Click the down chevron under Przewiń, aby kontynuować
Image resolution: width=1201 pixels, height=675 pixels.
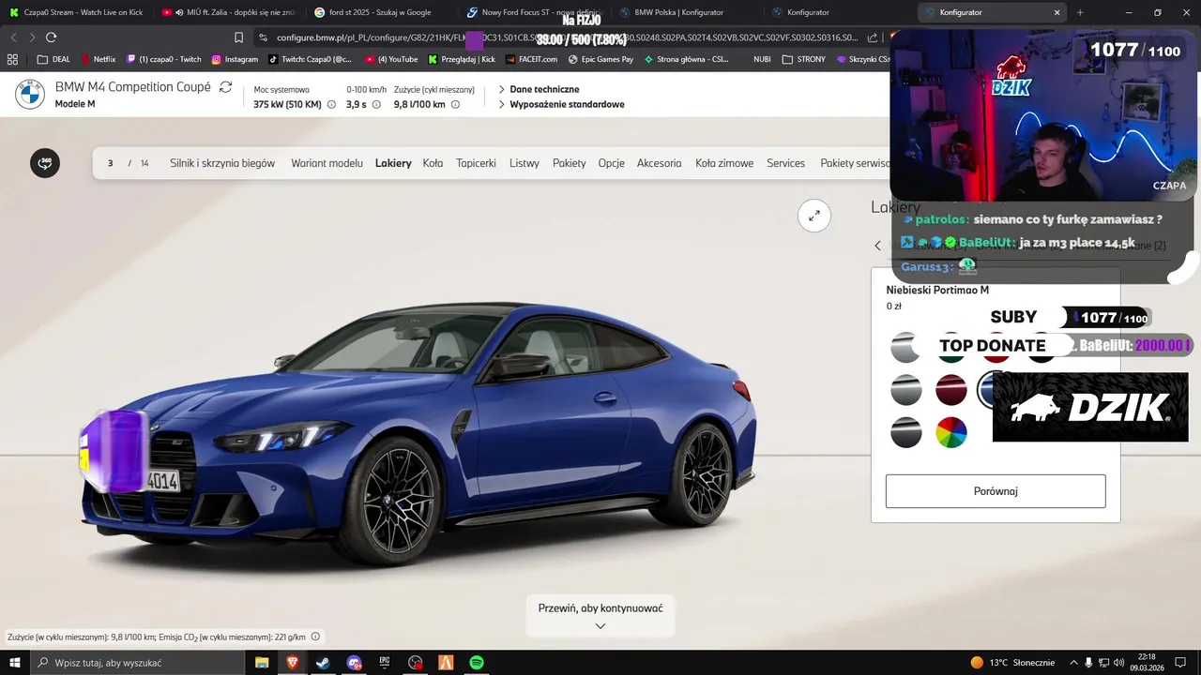click(x=600, y=626)
